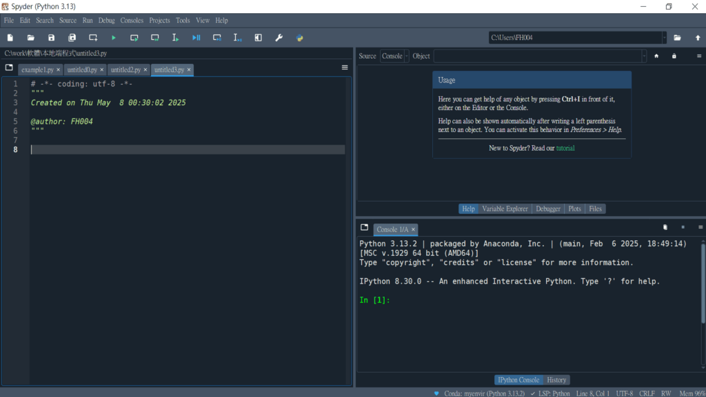Switch to the Variable Explorer pane
The image size is (706, 397).
click(505, 208)
